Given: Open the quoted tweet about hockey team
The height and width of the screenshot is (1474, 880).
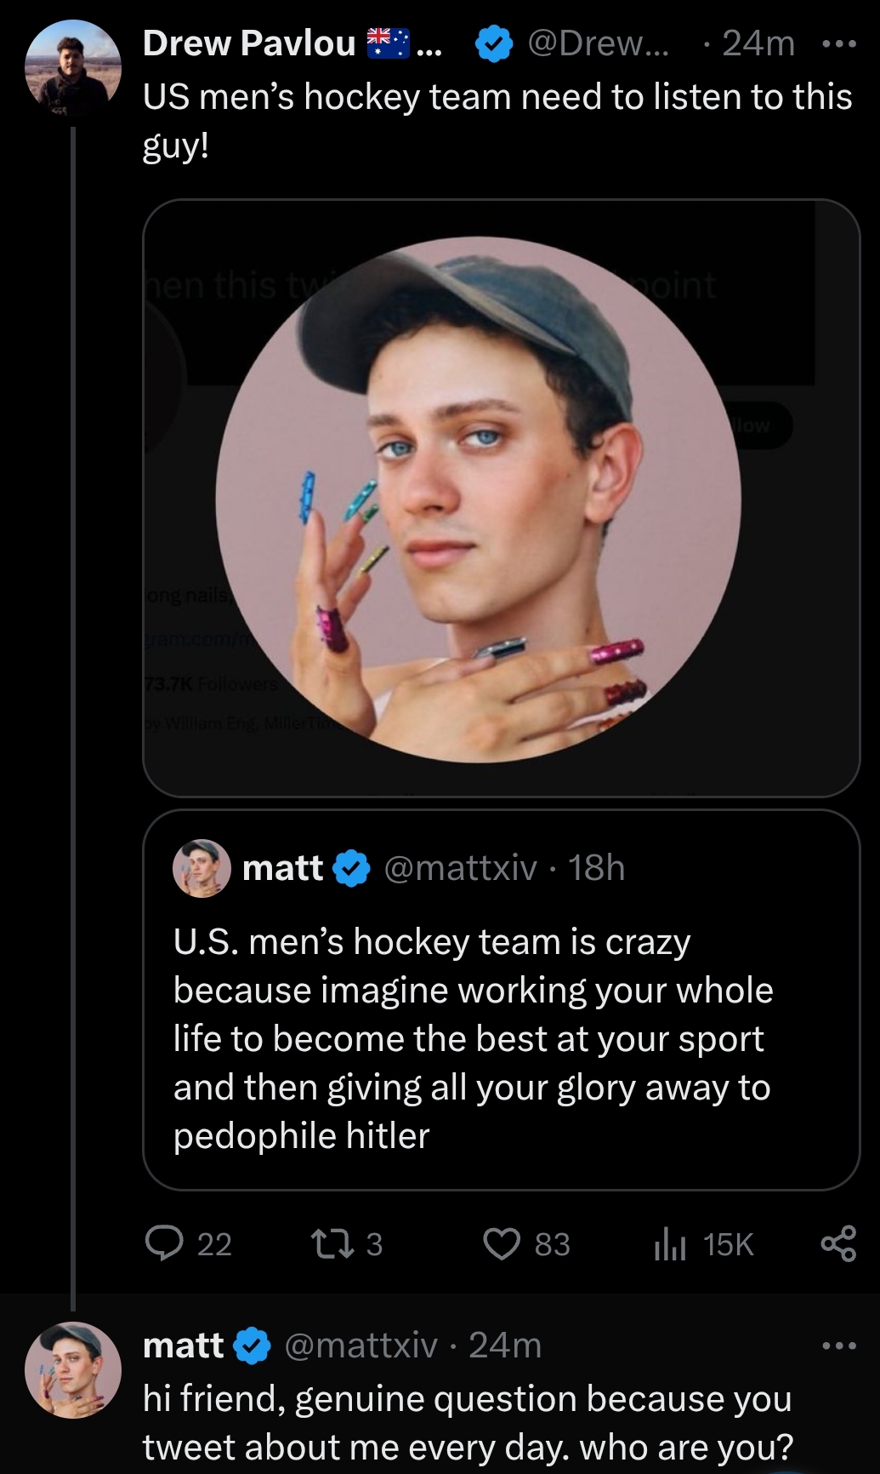Looking at the screenshot, I should [472, 1038].
